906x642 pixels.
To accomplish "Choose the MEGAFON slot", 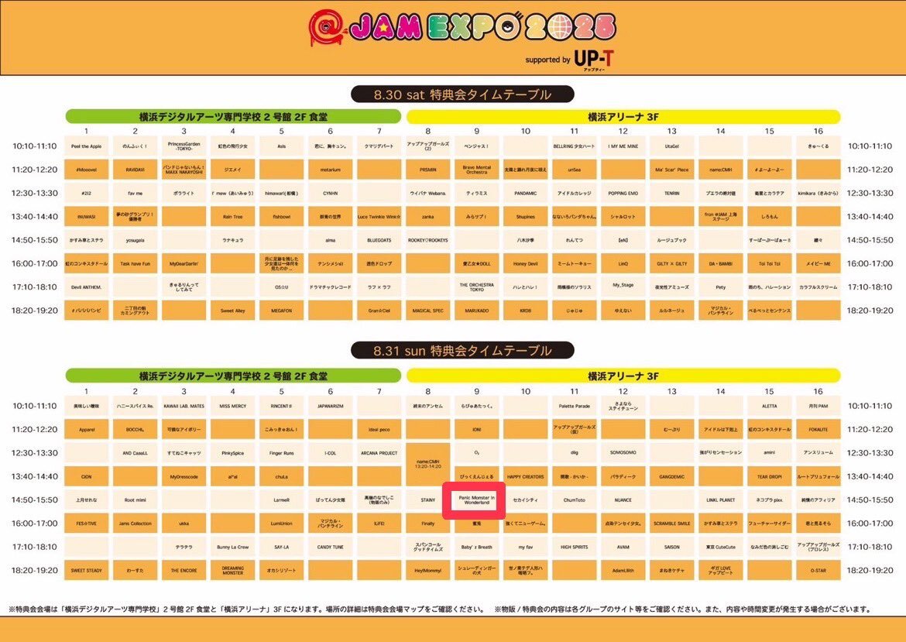I will click(x=281, y=311).
